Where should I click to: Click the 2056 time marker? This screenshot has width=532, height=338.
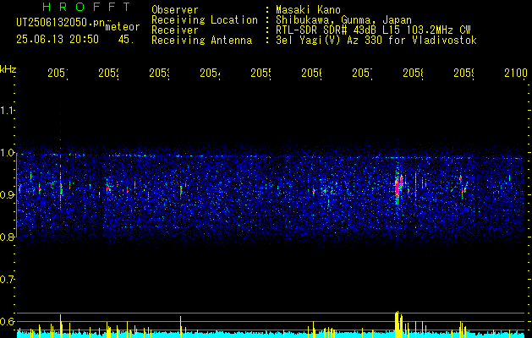(311, 73)
